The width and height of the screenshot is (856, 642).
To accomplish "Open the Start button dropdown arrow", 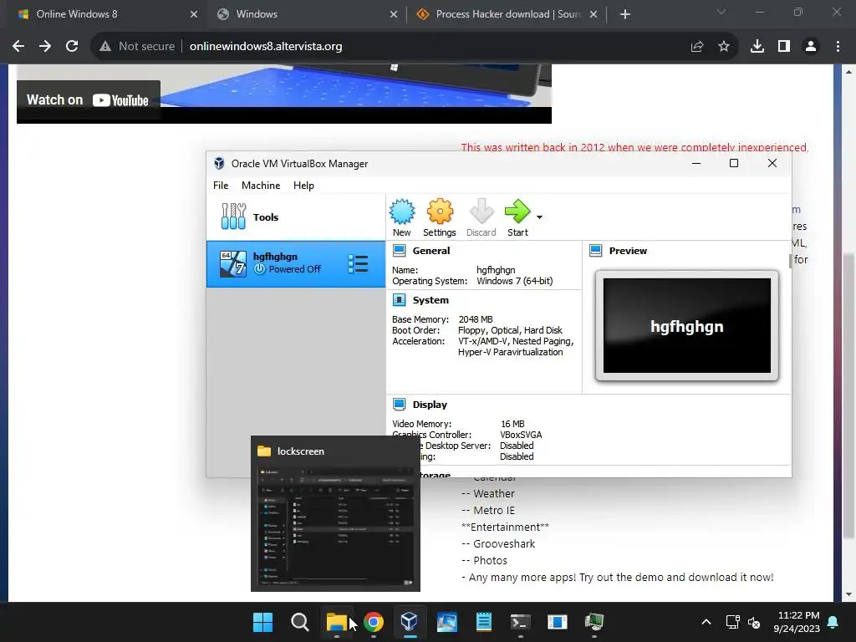I will [539, 217].
